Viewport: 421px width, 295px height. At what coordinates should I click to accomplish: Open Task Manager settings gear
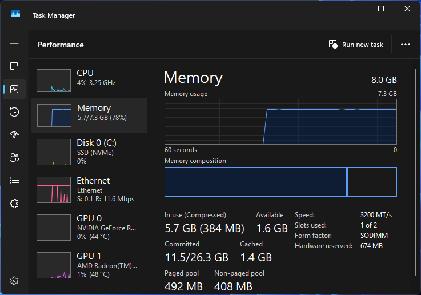point(14,281)
